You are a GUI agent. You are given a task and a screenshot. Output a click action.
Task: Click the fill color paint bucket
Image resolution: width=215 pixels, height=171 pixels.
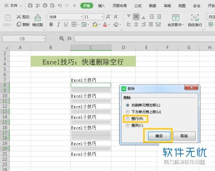[x=95, y=24]
